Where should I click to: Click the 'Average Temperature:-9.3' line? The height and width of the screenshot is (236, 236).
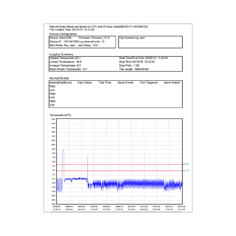pos(65,66)
